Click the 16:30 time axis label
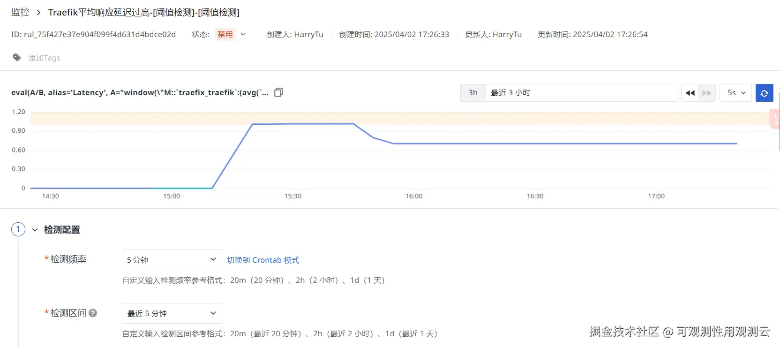The image size is (780, 348). tap(535, 196)
